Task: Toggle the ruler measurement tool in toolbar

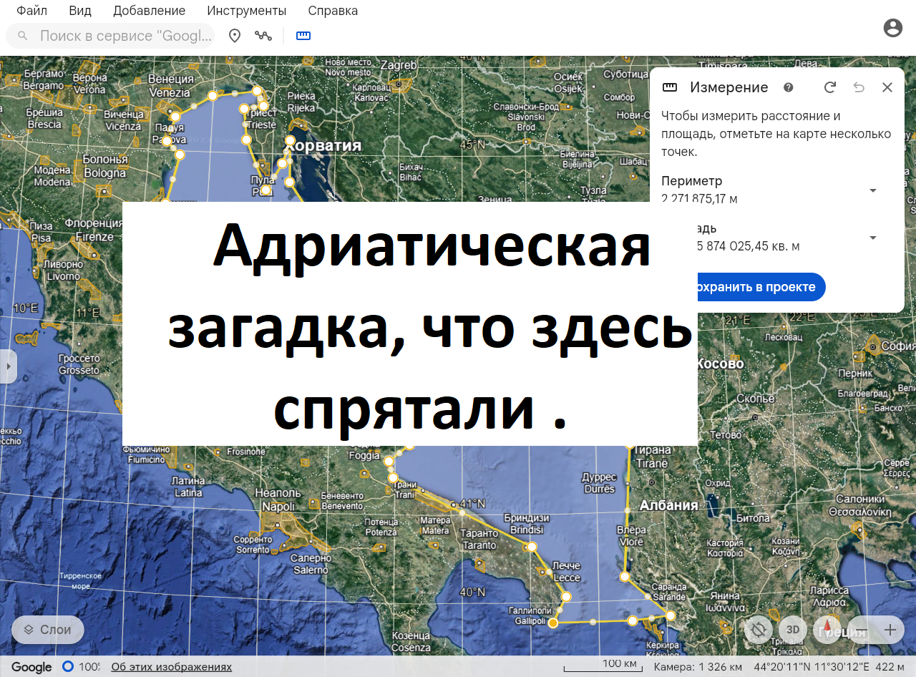Action: (303, 36)
